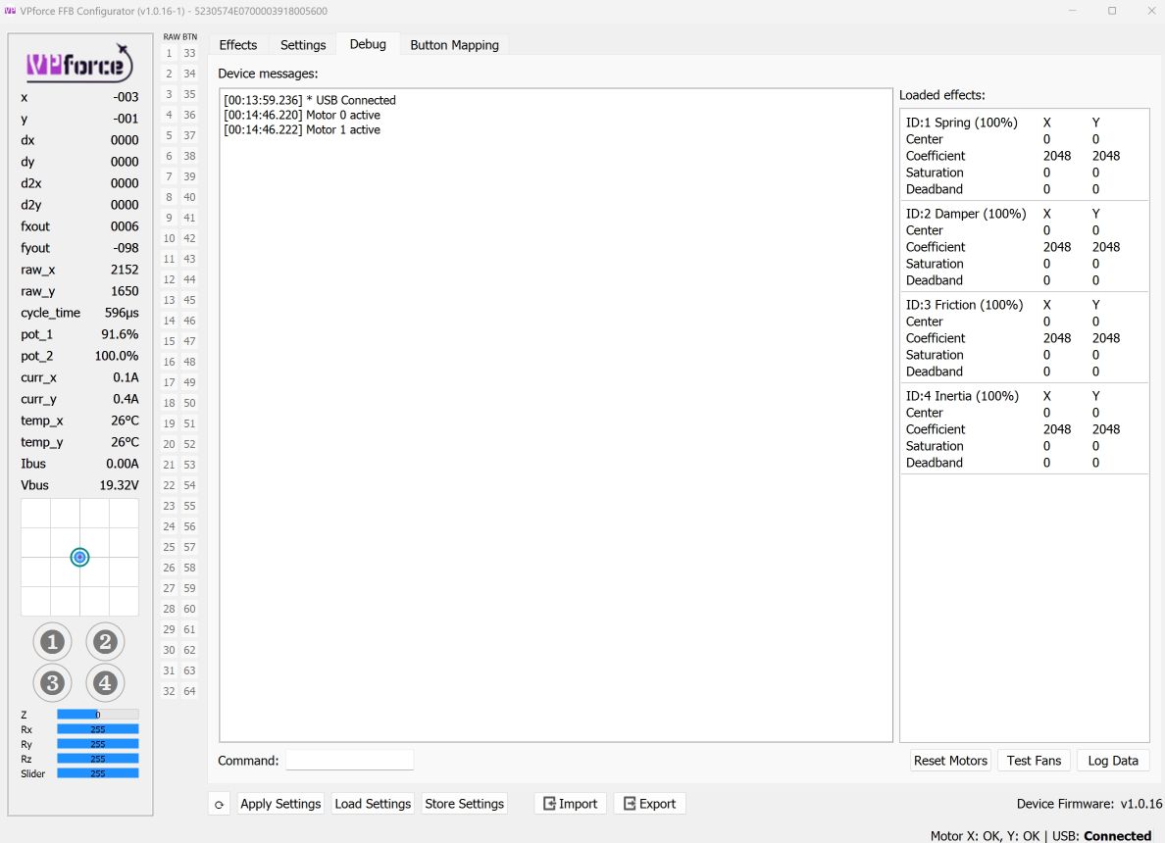Screen dimensions: 1165x843
Task: Select the Debug tab
Action: 368,44
